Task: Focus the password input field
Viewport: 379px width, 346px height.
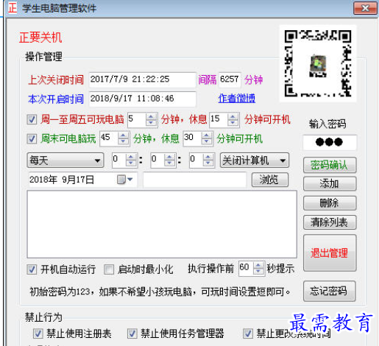Action: [330, 142]
